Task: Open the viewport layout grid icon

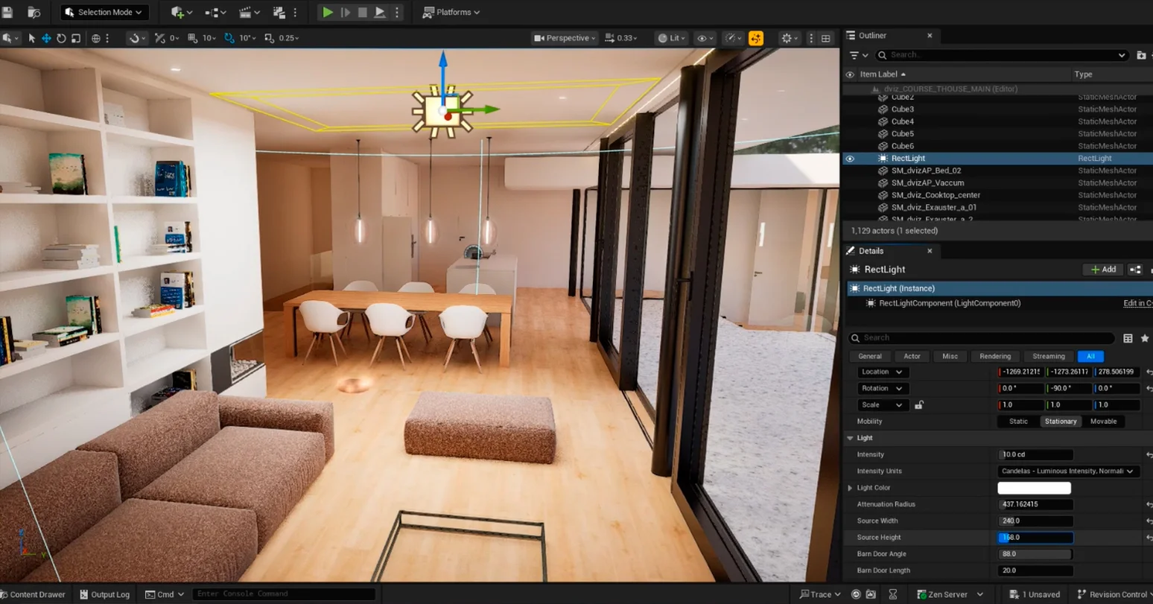Action: [825, 38]
